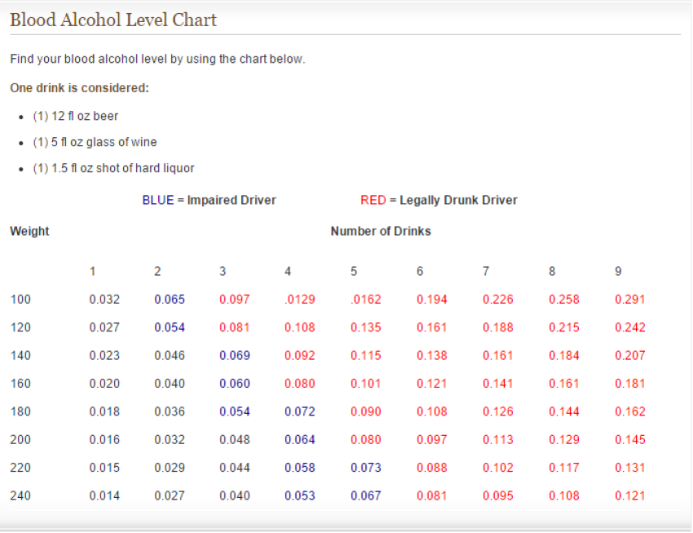
Task: Click the drinks column header labeled 1
Action: [x=92, y=271]
